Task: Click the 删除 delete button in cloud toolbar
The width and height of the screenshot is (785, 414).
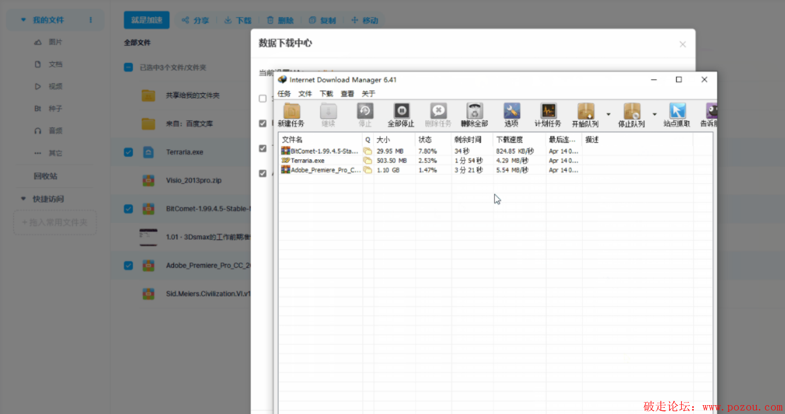Action: pyautogui.click(x=280, y=20)
